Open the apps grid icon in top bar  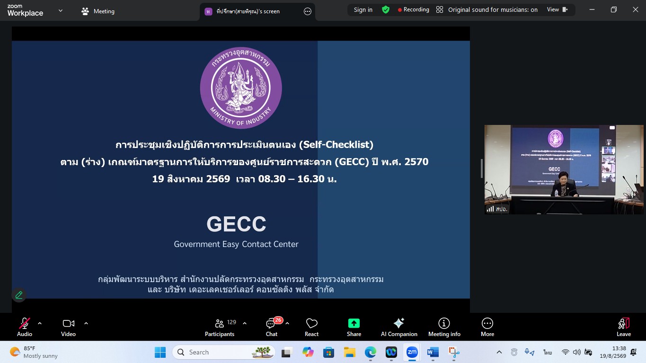440,9
